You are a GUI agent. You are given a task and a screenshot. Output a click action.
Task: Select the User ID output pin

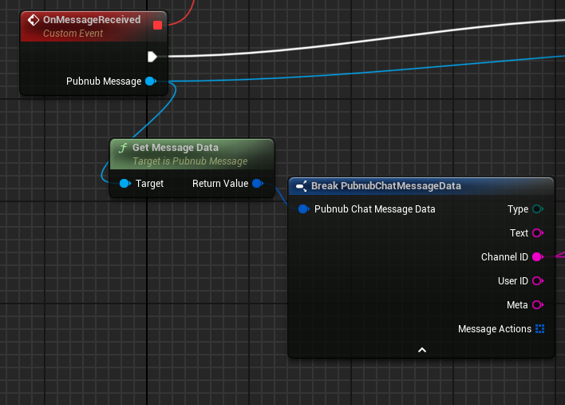pyautogui.click(x=537, y=281)
